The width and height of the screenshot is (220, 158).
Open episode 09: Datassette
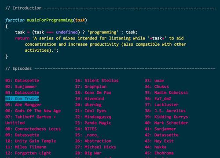22,135
